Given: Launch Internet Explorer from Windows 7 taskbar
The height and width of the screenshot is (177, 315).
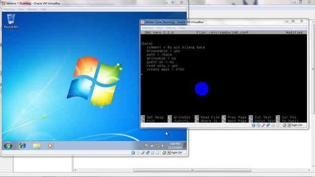Looking at the screenshot, I should point(23,146).
